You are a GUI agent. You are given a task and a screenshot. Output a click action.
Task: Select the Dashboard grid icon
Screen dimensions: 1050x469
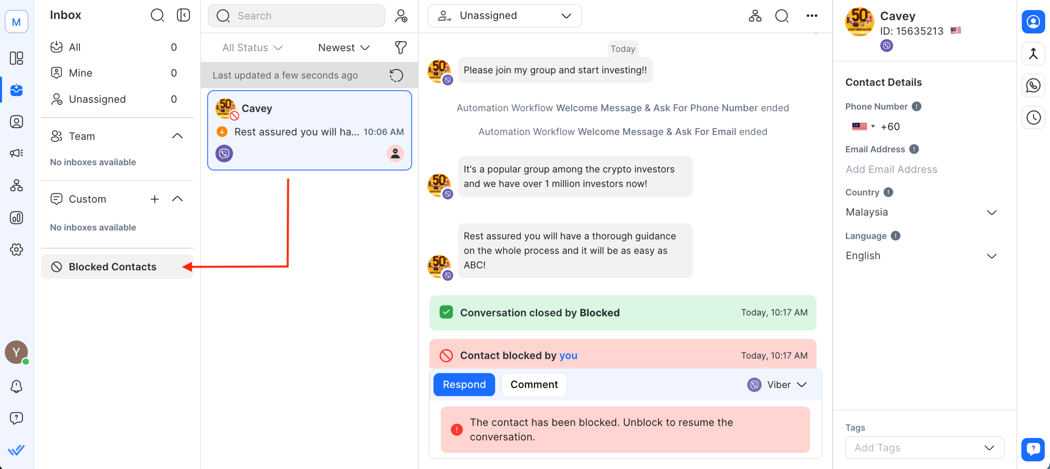click(x=16, y=58)
